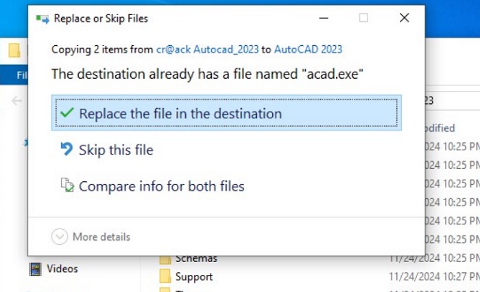Open the File tab in Explorer
Screen dimensions: 480x292
click(21, 75)
